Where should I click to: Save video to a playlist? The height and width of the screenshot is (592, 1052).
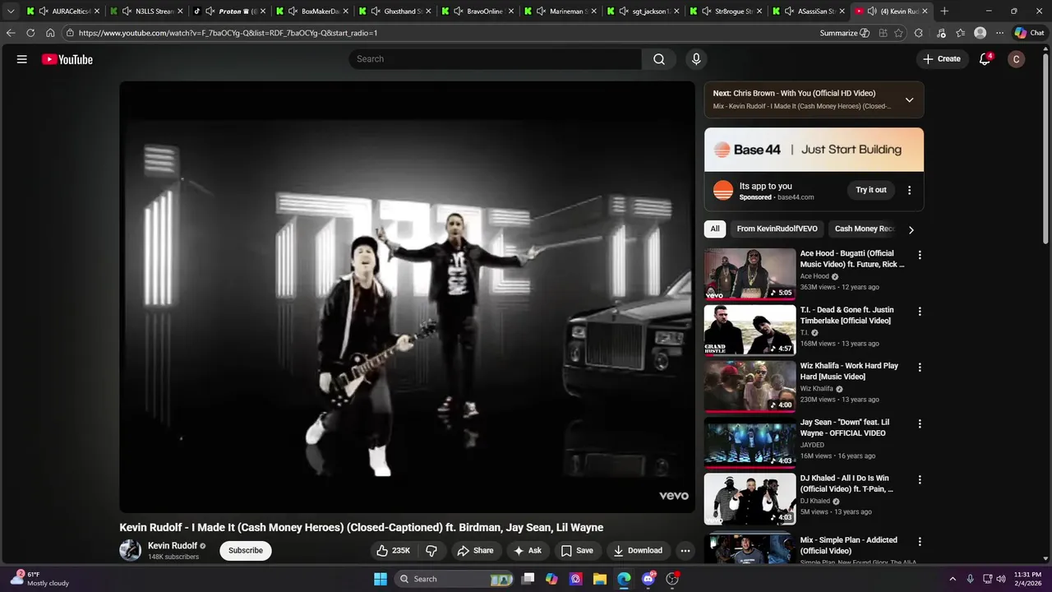point(577,551)
